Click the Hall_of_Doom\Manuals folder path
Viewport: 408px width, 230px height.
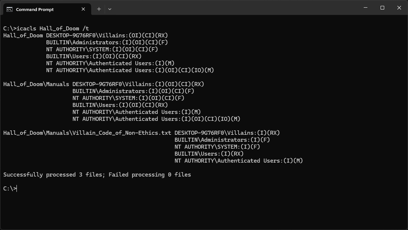tap(36, 84)
